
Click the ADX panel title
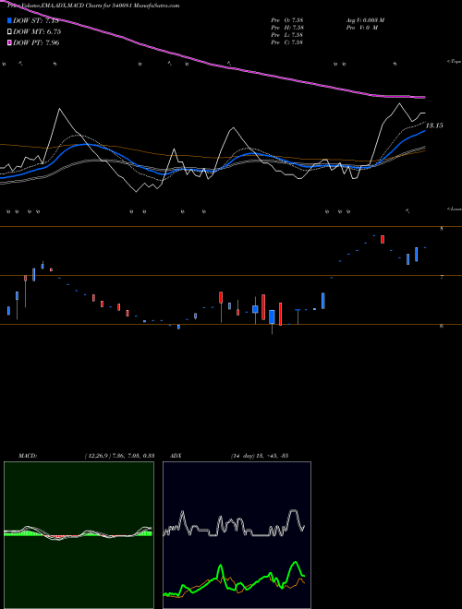tap(176, 456)
